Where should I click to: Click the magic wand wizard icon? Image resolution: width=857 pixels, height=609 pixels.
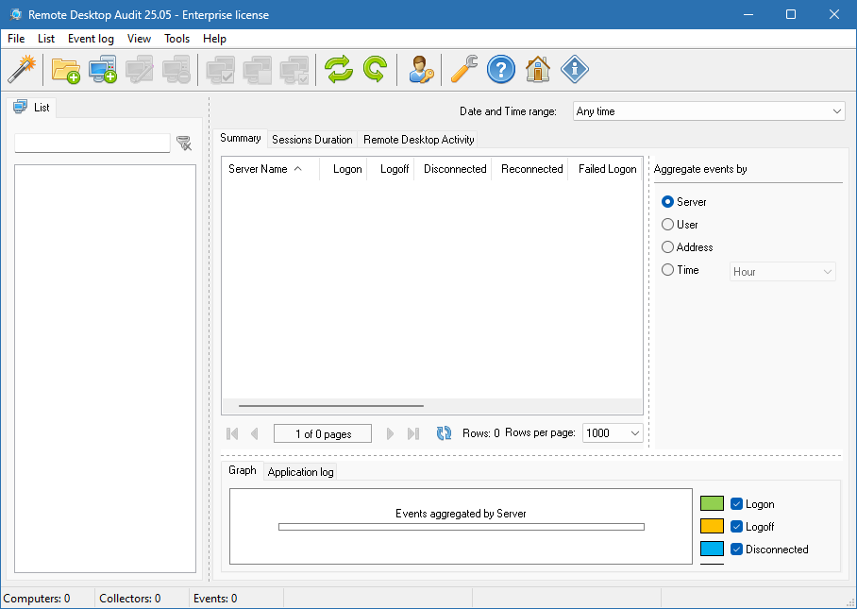click(21, 70)
